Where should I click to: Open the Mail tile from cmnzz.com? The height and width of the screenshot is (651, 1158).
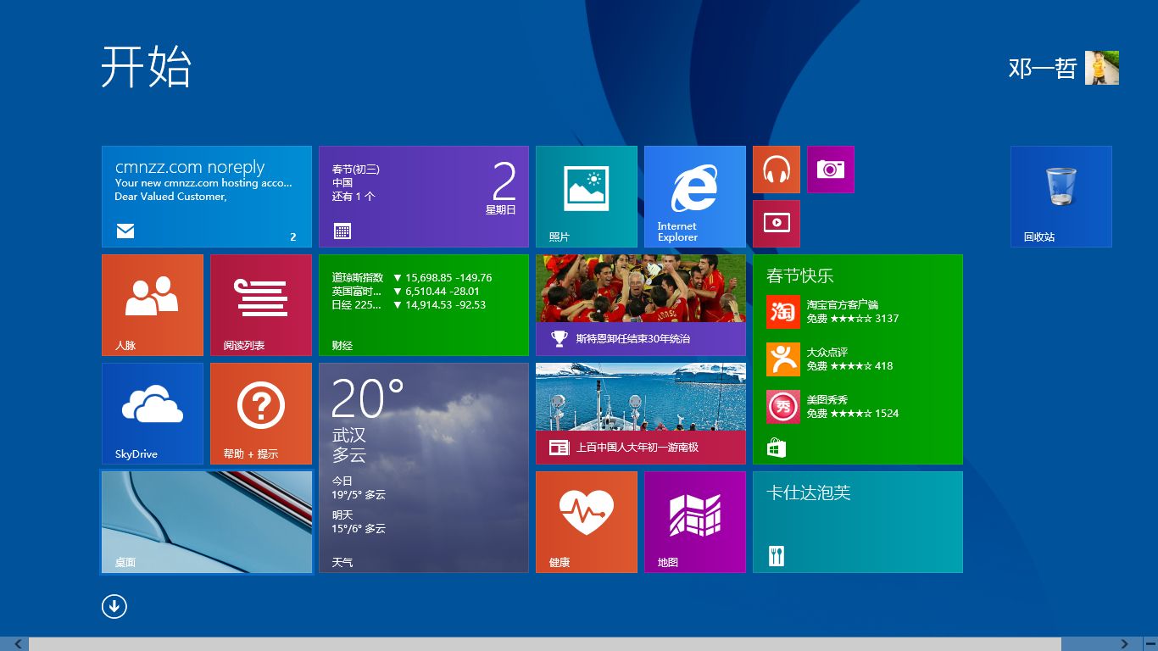207,197
